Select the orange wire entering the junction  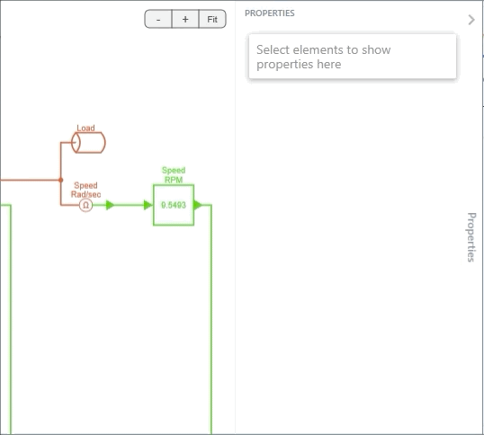(30, 180)
